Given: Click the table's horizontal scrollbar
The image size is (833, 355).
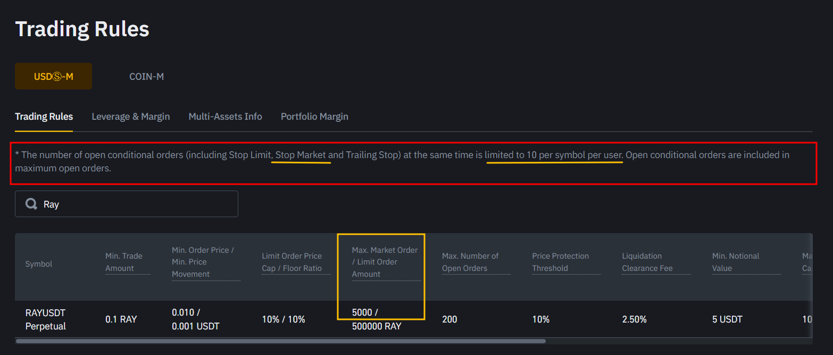Looking at the screenshot, I should 280,341.
